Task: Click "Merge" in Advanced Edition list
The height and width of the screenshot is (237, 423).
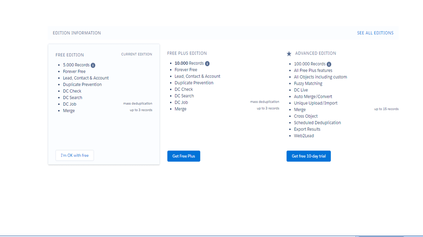Action: (300, 110)
